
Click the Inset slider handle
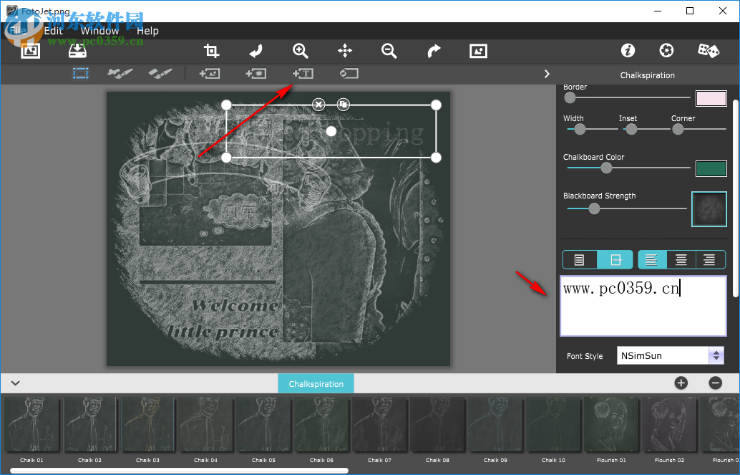[631, 129]
